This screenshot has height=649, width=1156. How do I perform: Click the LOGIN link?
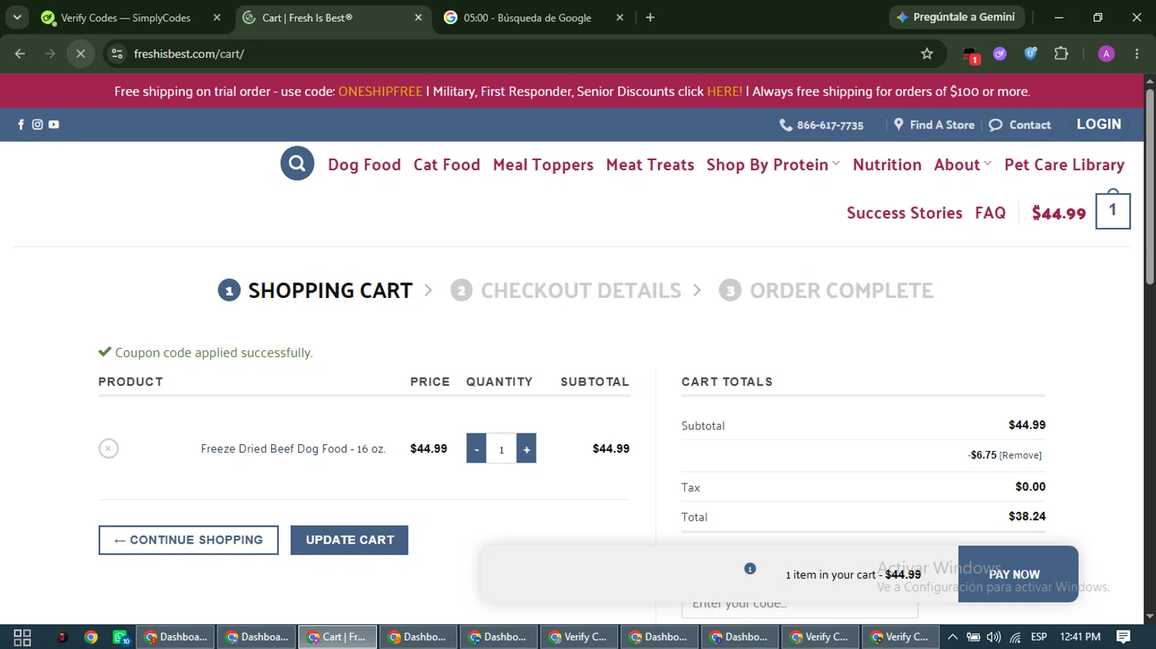tap(1099, 124)
